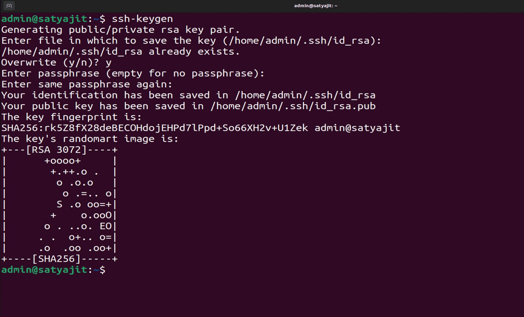Click the 'key's randomart image is' line
The height and width of the screenshot is (317, 524).
[x=90, y=139]
